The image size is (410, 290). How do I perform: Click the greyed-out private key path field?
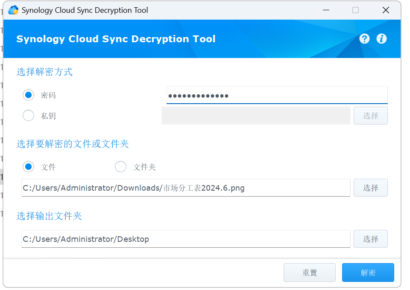tap(256, 116)
